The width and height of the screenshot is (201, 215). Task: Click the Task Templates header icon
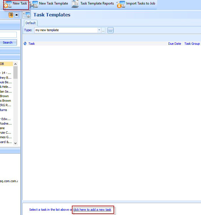click(27, 15)
